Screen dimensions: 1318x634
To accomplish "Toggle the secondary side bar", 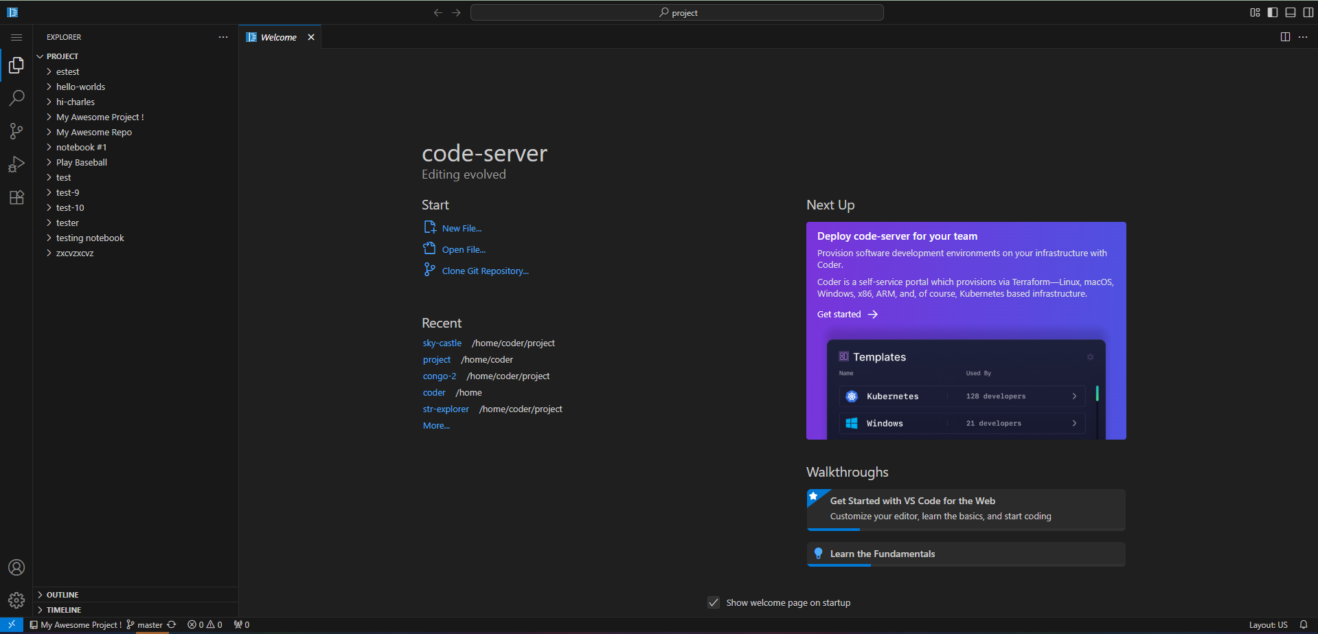I will click(x=1308, y=12).
